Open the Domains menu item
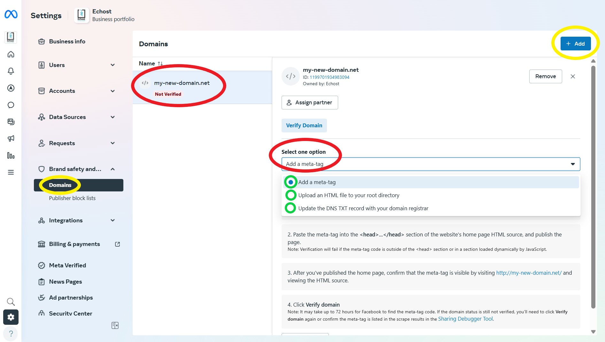This screenshot has height=342, width=605. click(79, 185)
